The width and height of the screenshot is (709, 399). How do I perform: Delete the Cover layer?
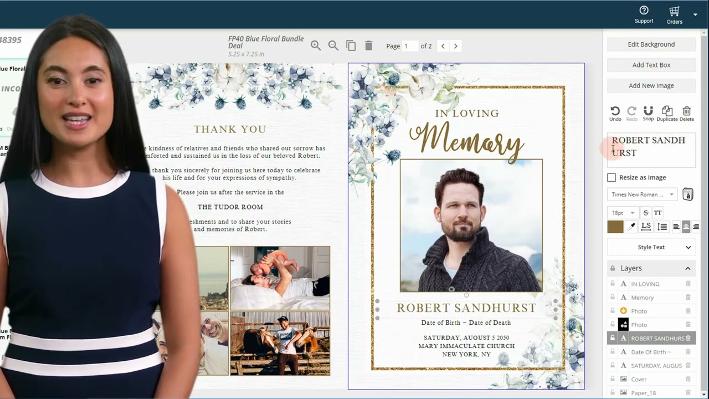688,380
